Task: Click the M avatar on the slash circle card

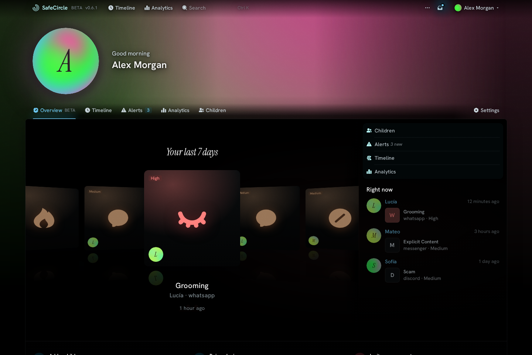Action: [x=314, y=241]
